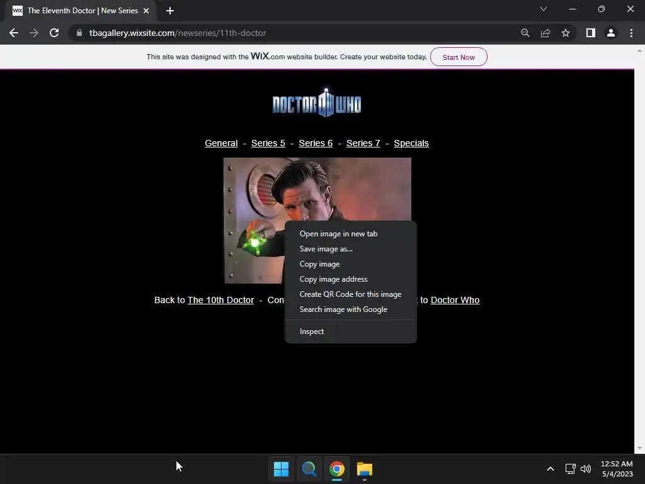The width and height of the screenshot is (645, 484).
Task: Choose Copy image from context menu
Action: pos(350,264)
